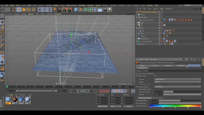
Task: Open Edit Render Settings icon
Action: click(70, 10)
